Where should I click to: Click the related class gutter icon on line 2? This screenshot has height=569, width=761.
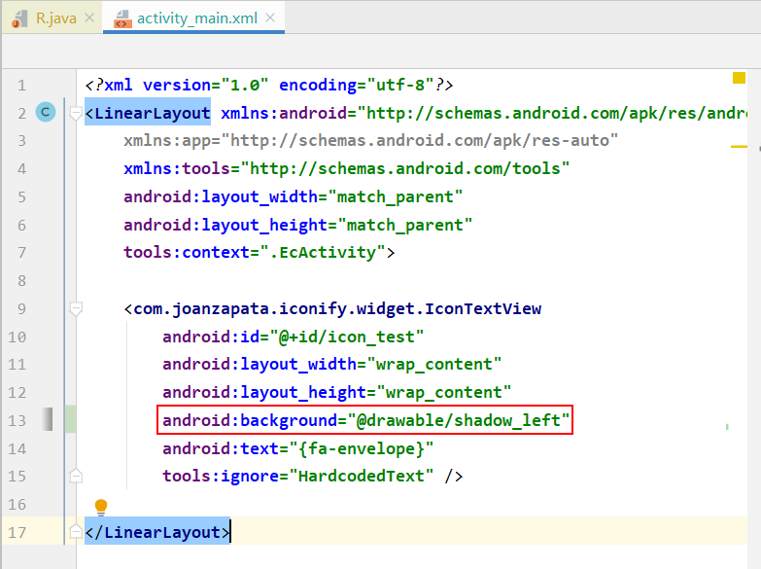point(46,112)
